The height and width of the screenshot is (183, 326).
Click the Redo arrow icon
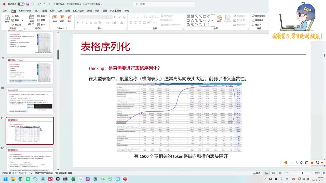[39, 4]
